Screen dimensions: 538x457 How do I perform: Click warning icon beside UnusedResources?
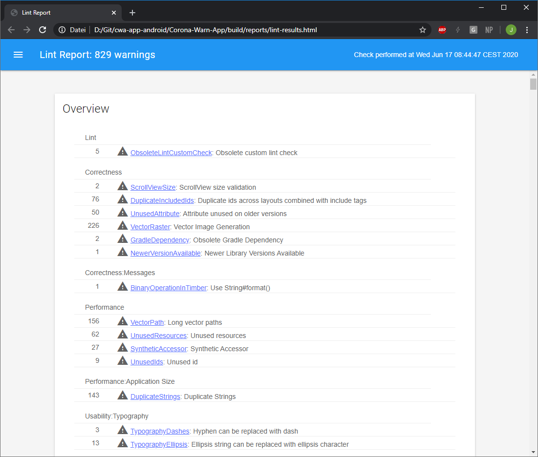123,334
